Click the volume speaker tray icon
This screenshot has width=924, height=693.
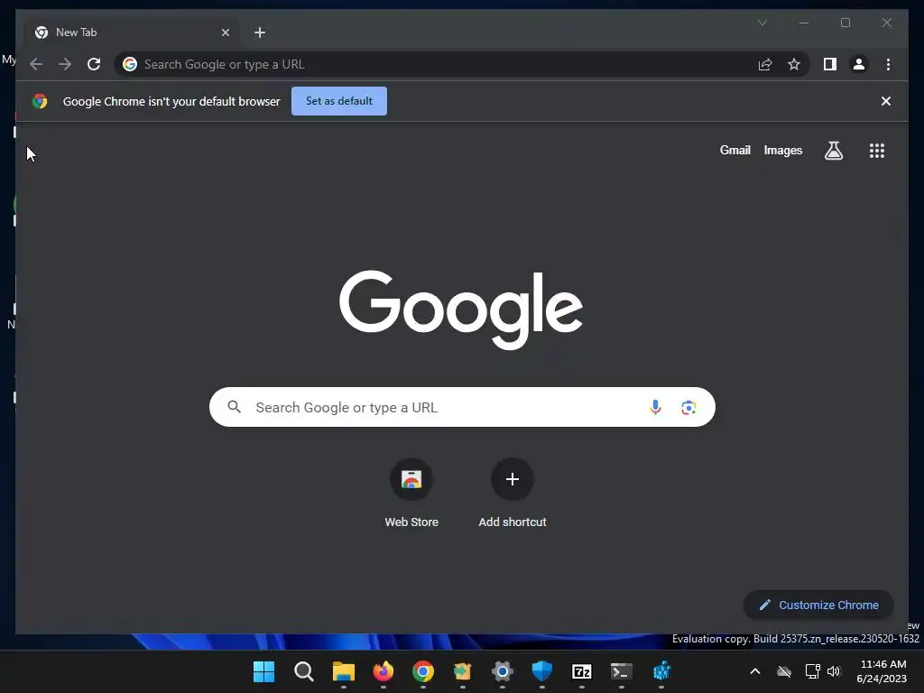[834, 671]
